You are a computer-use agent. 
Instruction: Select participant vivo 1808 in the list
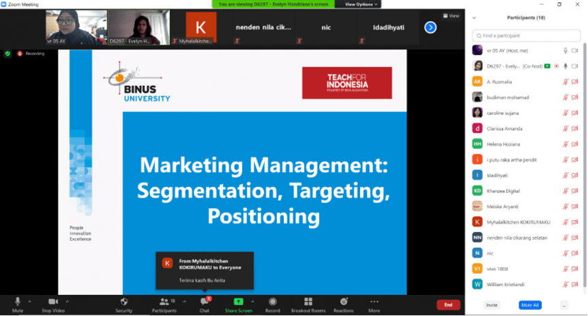(526, 269)
